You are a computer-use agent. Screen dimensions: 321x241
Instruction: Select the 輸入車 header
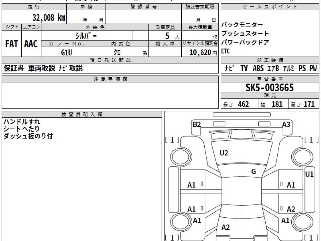(165, 44)
